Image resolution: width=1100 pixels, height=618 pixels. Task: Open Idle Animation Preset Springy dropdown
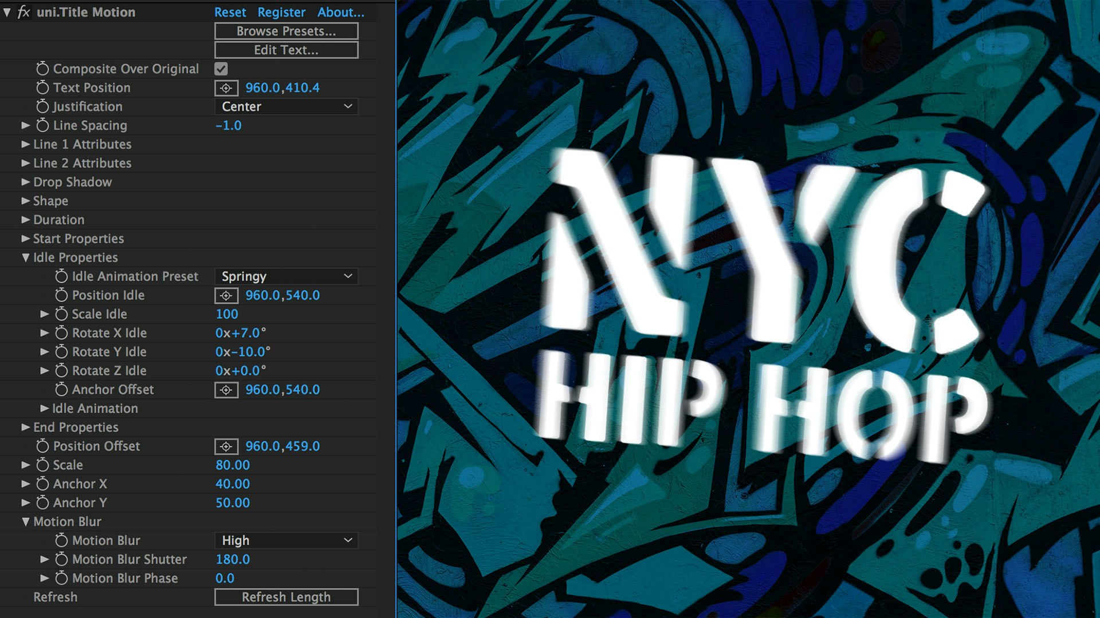click(x=286, y=276)
